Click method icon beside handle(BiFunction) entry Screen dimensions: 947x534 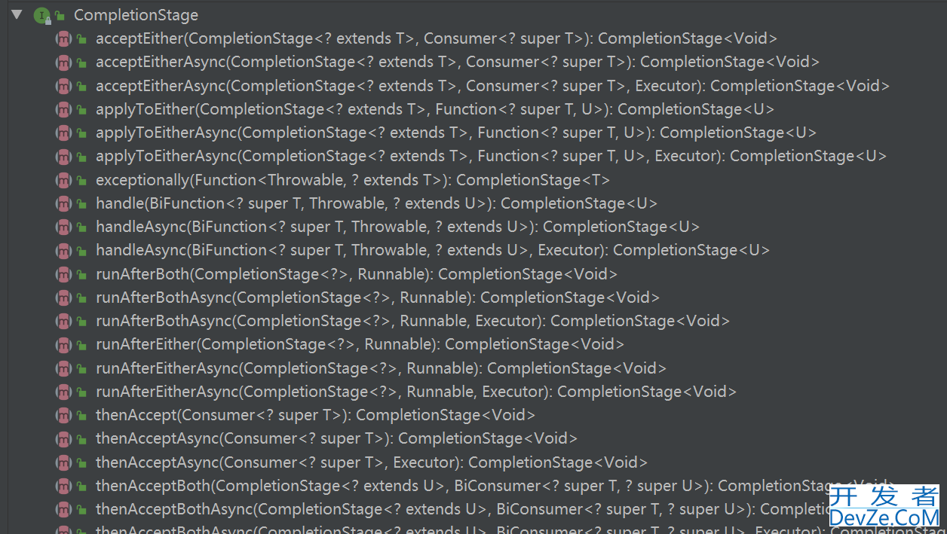[63, 203]
